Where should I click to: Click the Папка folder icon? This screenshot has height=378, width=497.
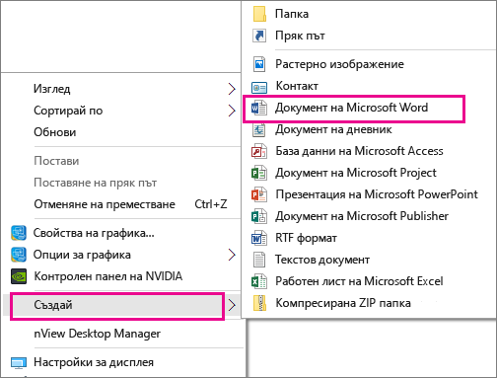[x=259, y=14]
